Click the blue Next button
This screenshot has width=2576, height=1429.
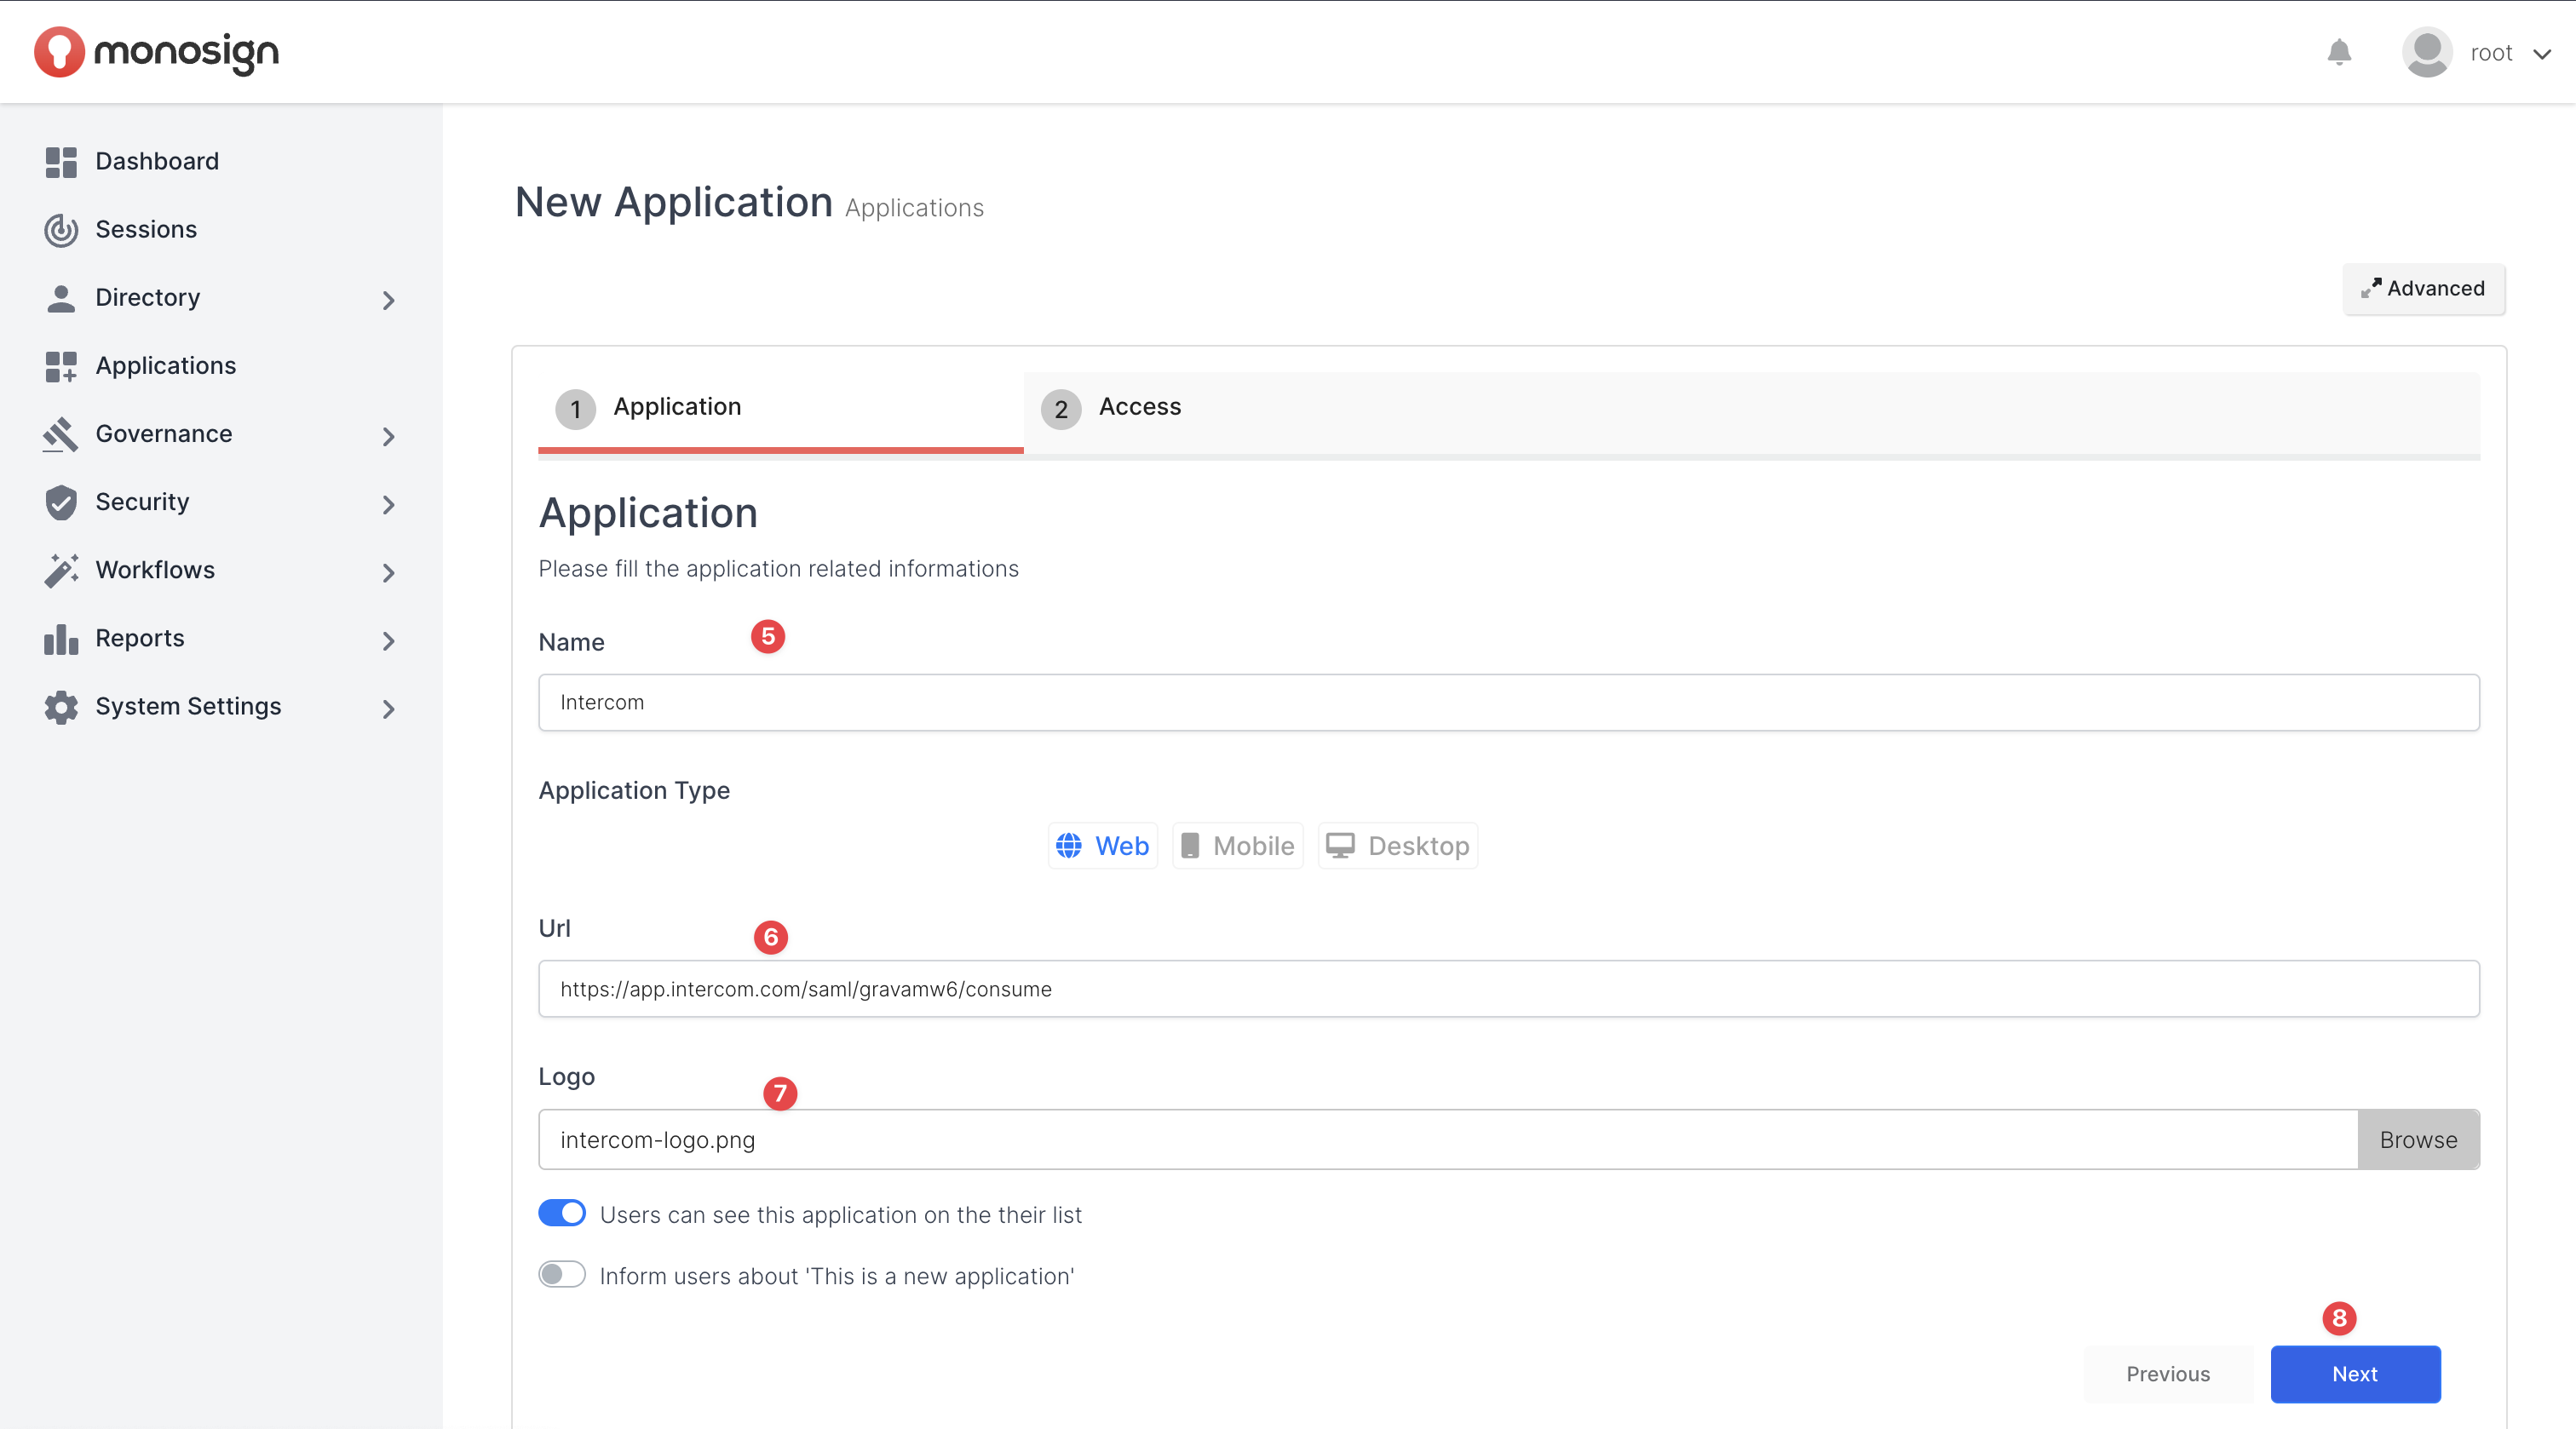click(x=2355, y=1374)
